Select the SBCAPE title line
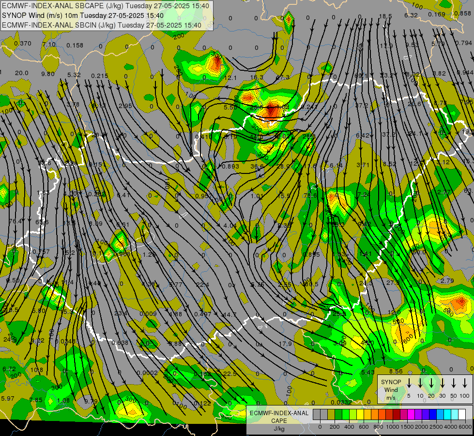This screenshot has height=436, width=474. tap(106, 6)
